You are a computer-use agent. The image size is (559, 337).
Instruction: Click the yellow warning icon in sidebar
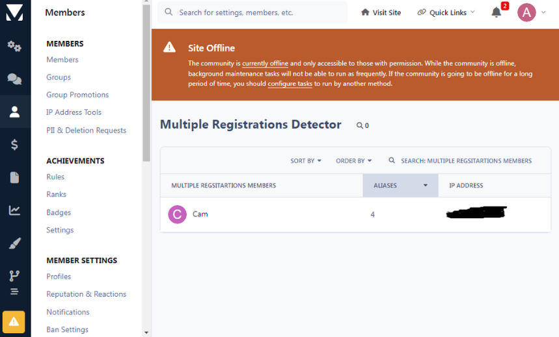[14, 322]
